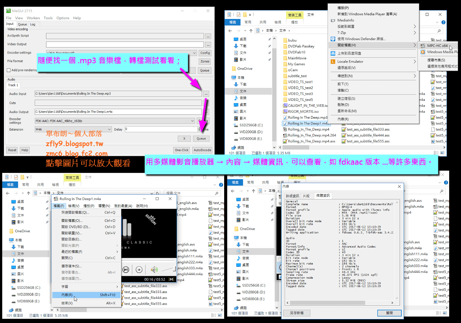Open FDK-AAC audio encoder settings dropdown
This screenshot has height=323, width=461.
click(192, 121)
